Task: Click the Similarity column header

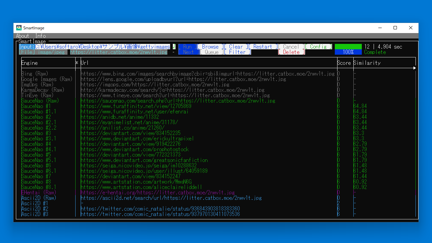Action: click(x=367, y=63)
